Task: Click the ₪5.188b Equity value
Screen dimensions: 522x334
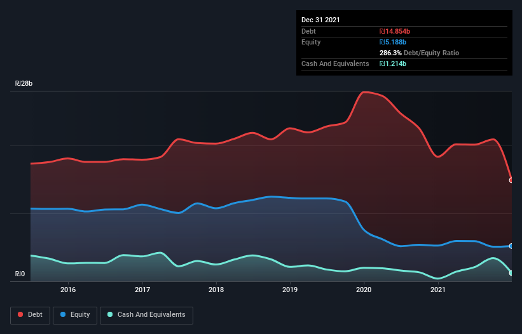Action: click(x=393, y=42)
